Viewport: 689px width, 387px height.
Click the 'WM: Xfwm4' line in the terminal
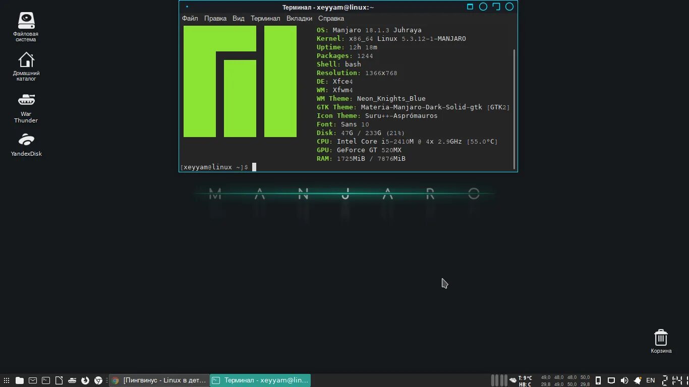(x=335, y=90)
